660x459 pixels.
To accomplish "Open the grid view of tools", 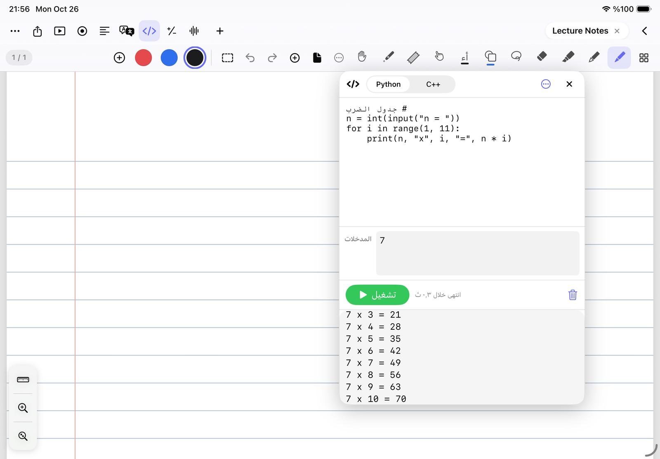I will pyautogui.click(x=644, y=58).
